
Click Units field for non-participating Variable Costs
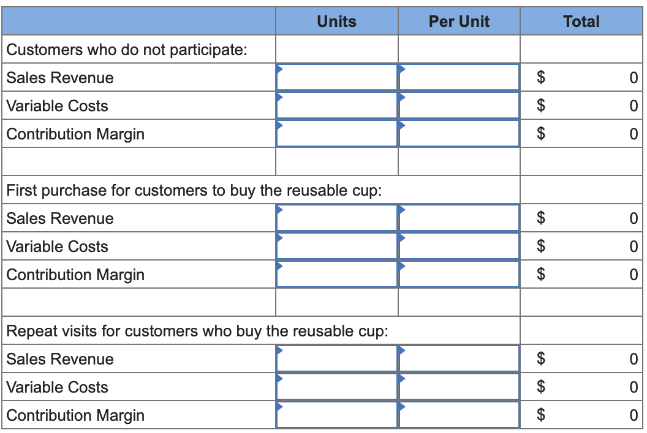point(337,105)
